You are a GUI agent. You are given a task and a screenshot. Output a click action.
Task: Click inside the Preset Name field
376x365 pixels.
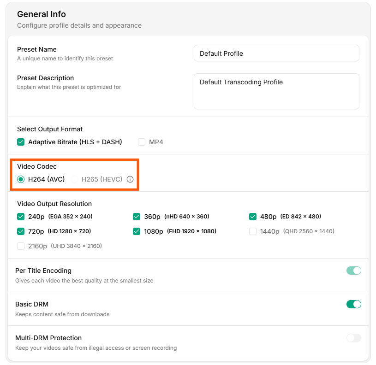coord(276,53)
